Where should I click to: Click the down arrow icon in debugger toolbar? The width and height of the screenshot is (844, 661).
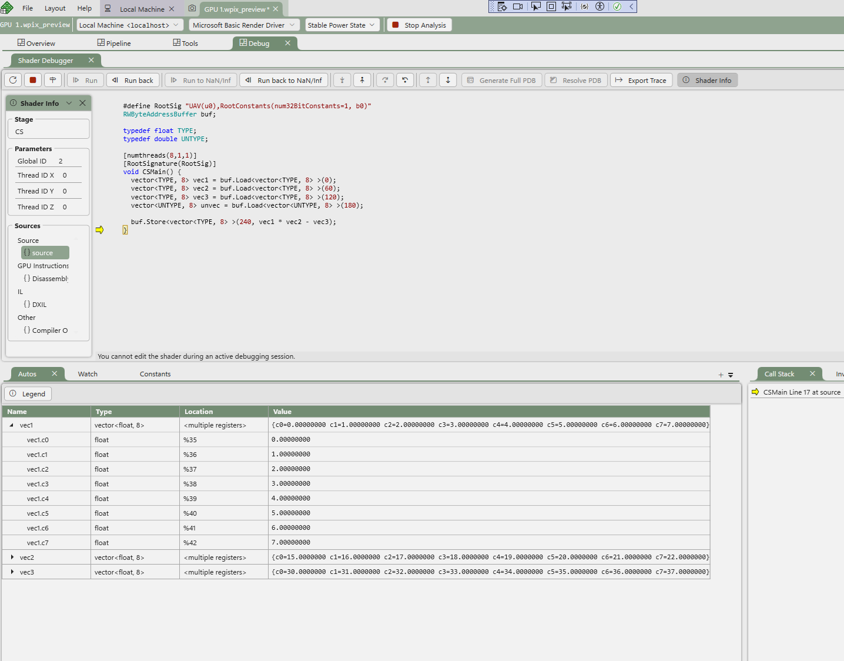pyautogui.click(x=448, y=80)
